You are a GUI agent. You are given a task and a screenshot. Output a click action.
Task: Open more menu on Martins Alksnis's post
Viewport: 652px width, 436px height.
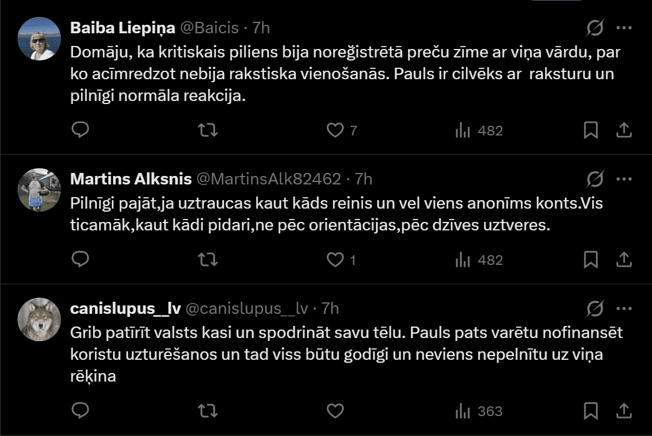pos(624,179)
